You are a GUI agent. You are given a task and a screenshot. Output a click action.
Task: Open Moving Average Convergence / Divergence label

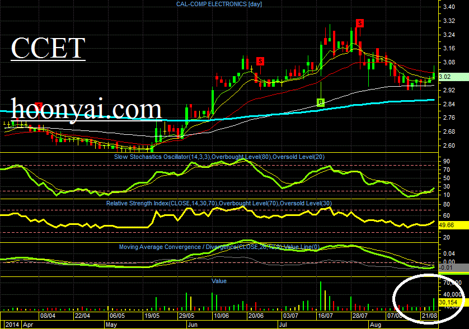click(219, 247)
